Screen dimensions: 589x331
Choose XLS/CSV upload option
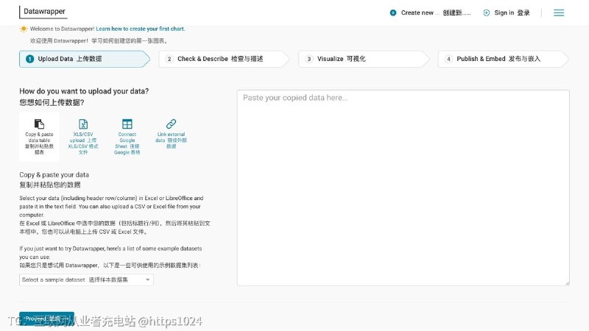click(83, 137)
